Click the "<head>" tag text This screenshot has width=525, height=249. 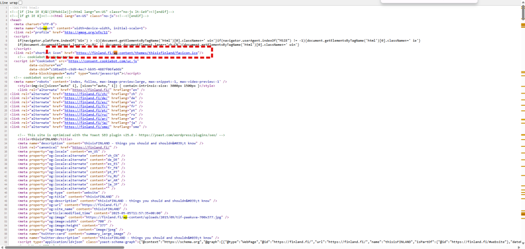15,20
